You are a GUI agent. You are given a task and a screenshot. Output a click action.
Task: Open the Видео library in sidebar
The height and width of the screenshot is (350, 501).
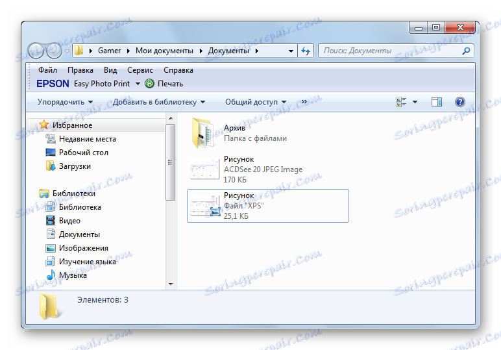[69, 221]
